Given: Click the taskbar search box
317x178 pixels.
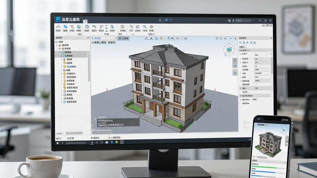Looking at the screenshot, I should [x=76, y=143].
